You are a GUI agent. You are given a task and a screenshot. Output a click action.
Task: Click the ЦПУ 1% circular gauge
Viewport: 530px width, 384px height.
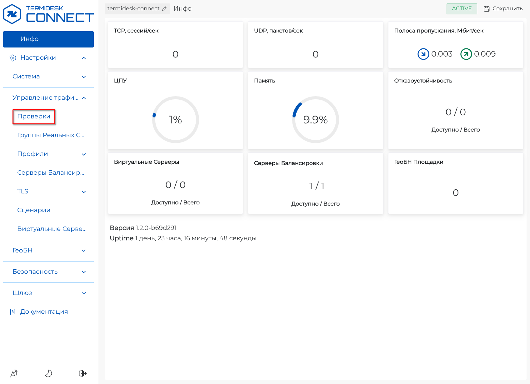pos(176,120)
